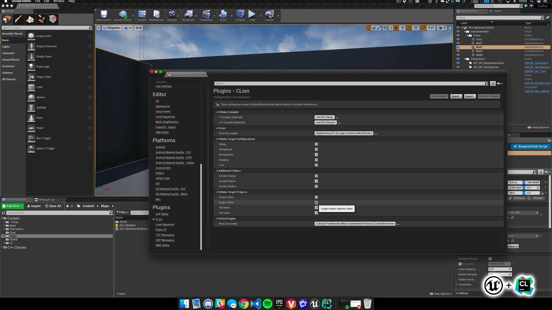Screen dimensions: 552x310
Task: Collapse the CMake Compiler section
Action: click(217, 112)
